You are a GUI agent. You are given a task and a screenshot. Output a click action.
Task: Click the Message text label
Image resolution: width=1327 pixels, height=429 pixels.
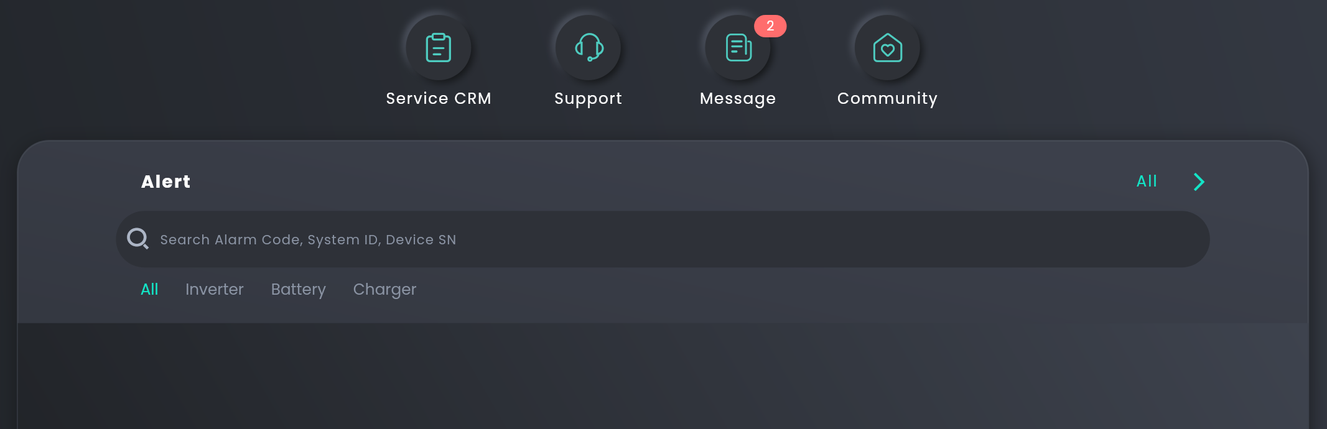pyautogui.click(x=738, y=99)
